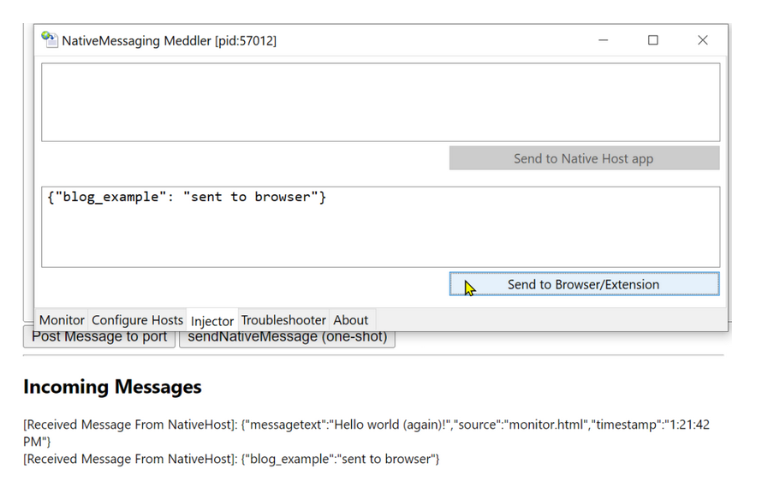Viewport: 774px width, 481px height.
Task: Click the NativeMessaging Meddler app icon
Action: tap(50, 40)
